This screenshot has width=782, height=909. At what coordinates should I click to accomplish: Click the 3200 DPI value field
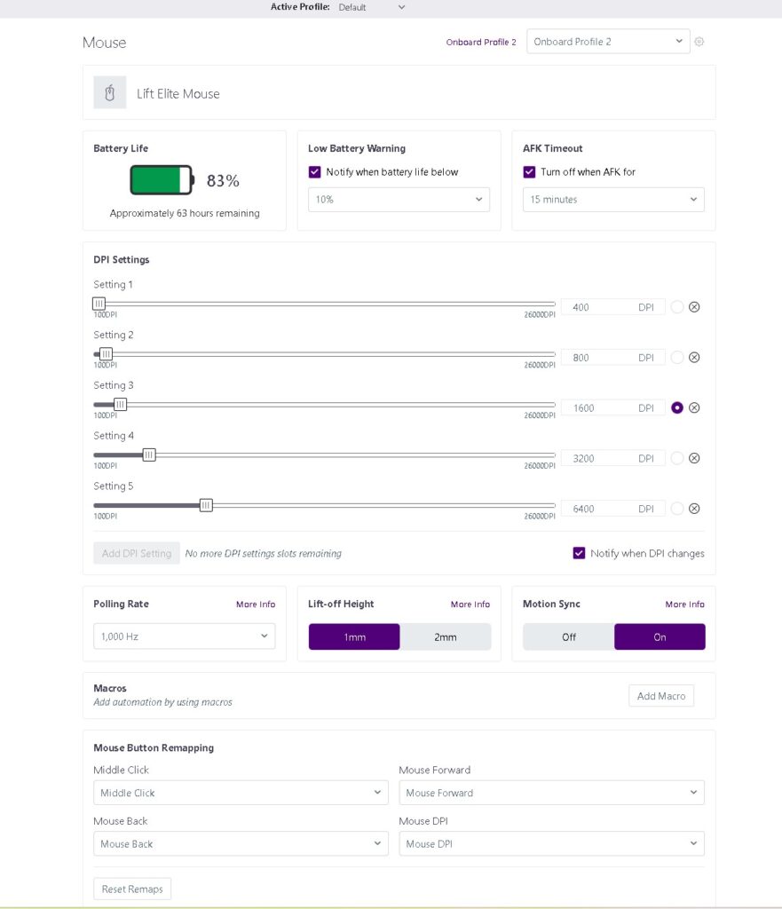(x=612, y=459)
